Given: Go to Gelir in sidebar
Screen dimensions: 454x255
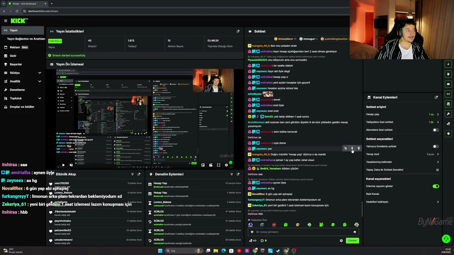Looking at the screenshot, I should 23,56.
